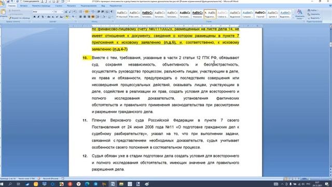Open the font name dropdown
Screen dimensions: 332x187
pos(52,12)
